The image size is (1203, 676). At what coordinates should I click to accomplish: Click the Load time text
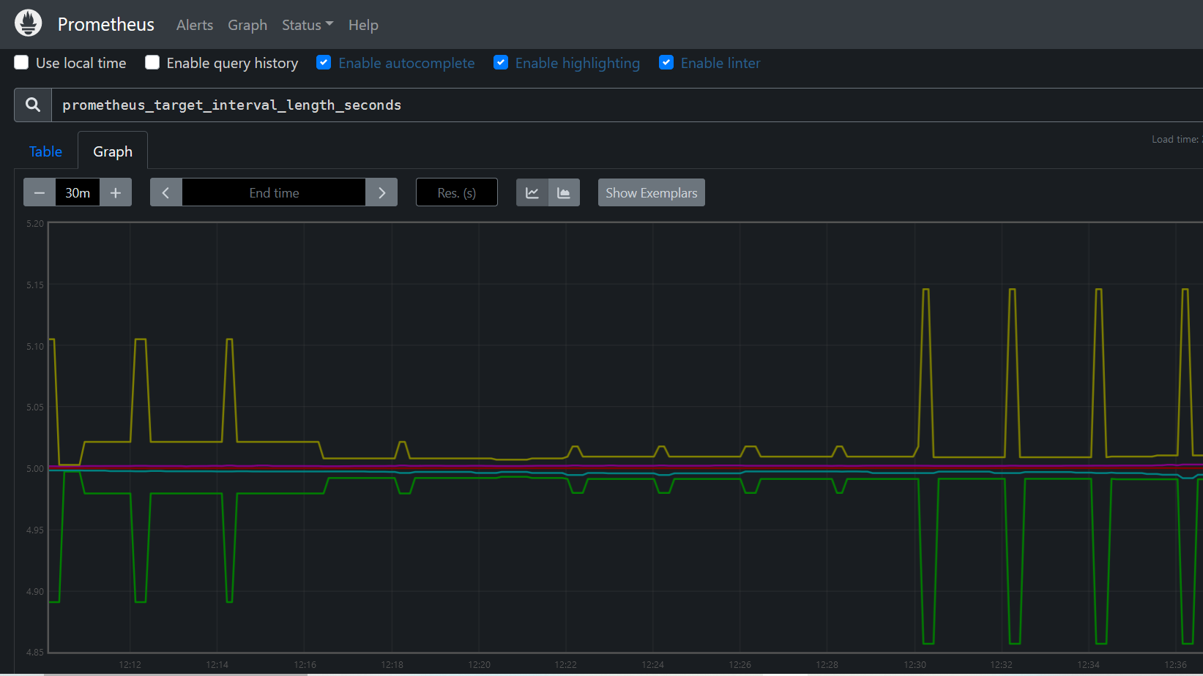(x=1177, y=139)
